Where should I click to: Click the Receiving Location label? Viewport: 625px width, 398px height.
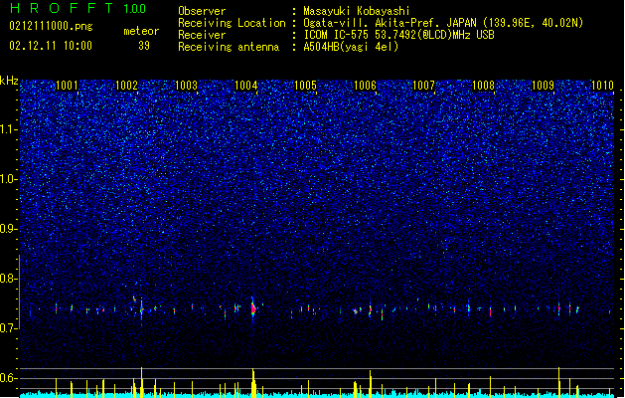pyautogui.click(x=232, y=23)
